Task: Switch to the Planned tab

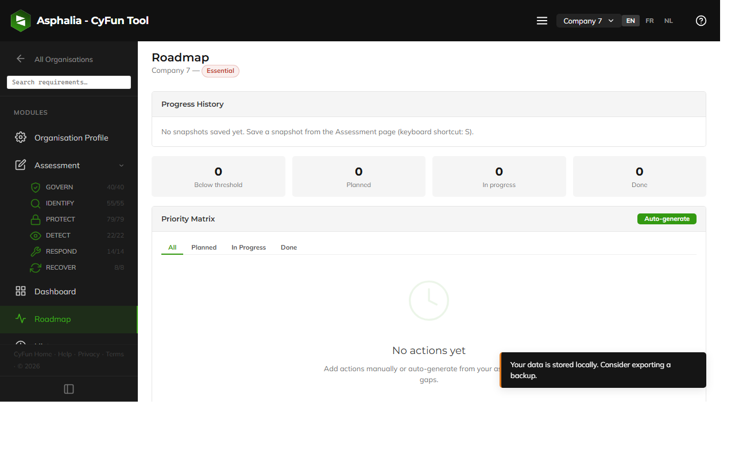Action: [204, 247]
